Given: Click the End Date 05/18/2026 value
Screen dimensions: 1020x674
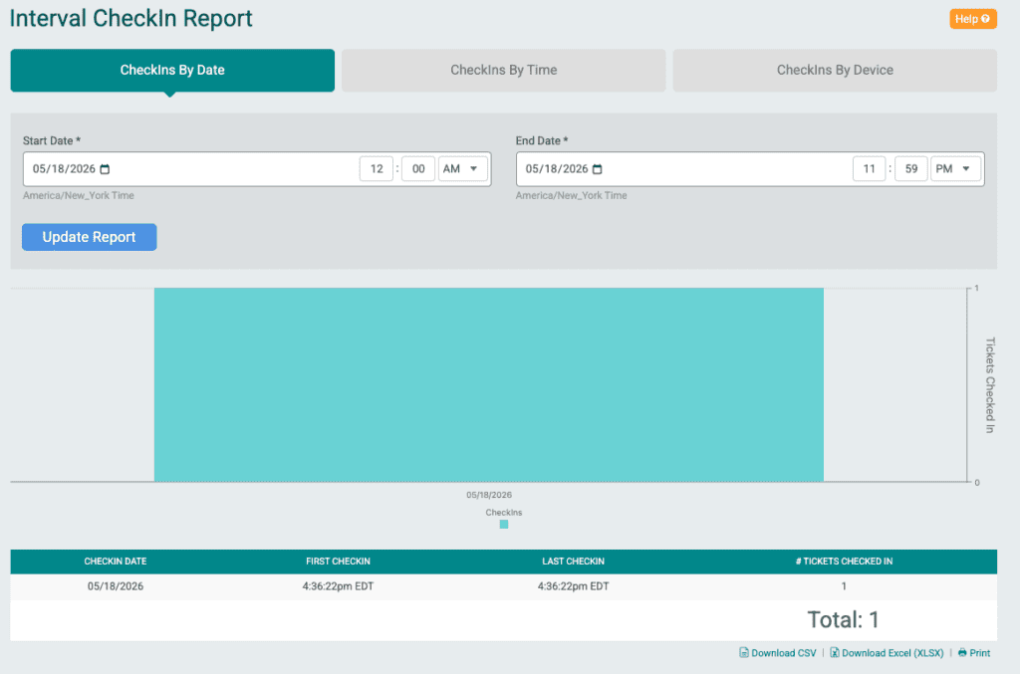Looking at the screenshot, I should [x=557, y=169].
